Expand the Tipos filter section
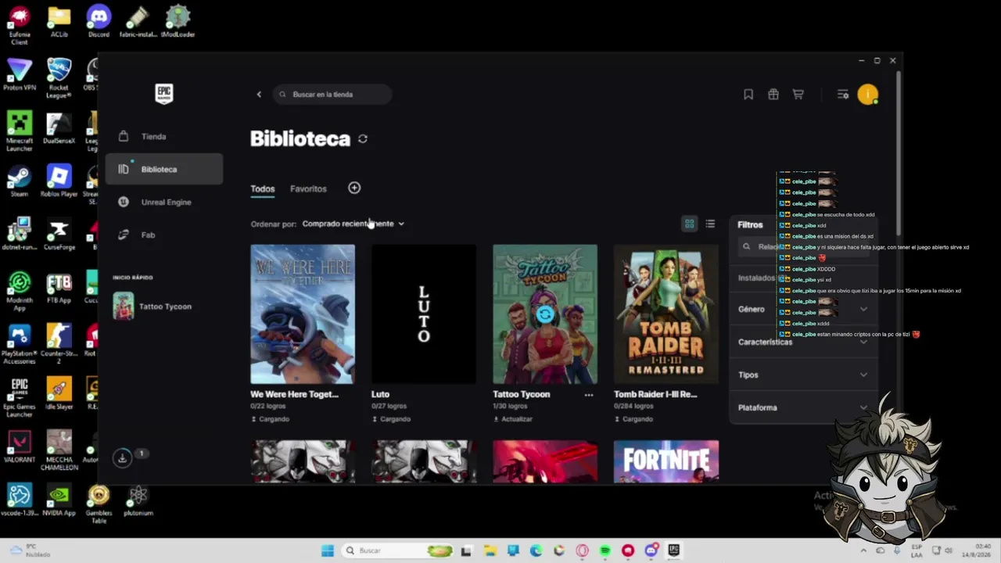 tap(803, 375)
